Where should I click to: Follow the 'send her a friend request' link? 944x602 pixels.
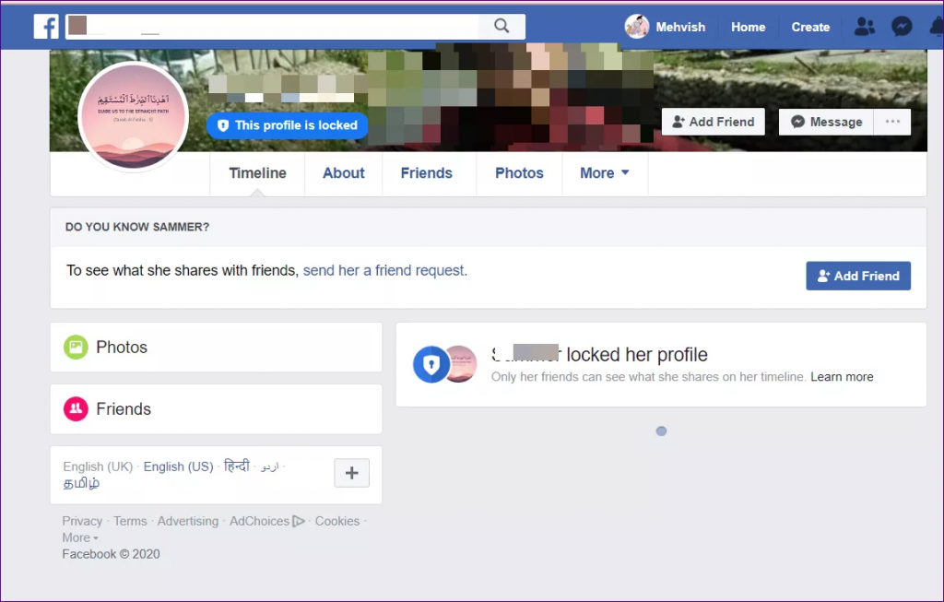(x=384, y=271)
